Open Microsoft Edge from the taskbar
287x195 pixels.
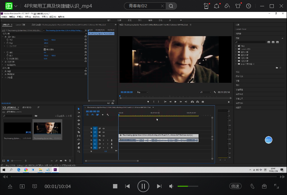pyautogui.click(x=19, y=170)
